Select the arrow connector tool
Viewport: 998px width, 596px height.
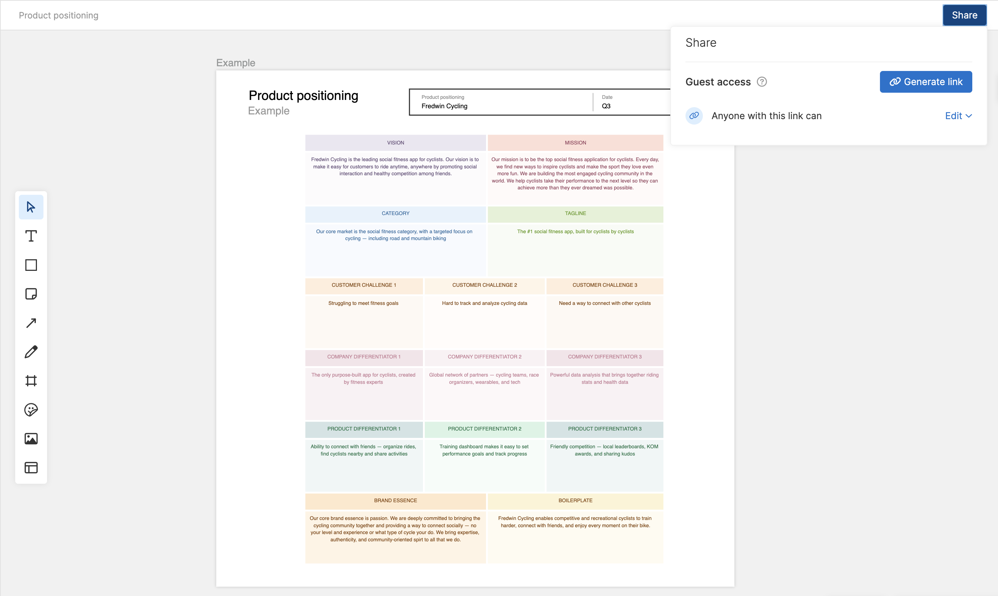point(31,323)
